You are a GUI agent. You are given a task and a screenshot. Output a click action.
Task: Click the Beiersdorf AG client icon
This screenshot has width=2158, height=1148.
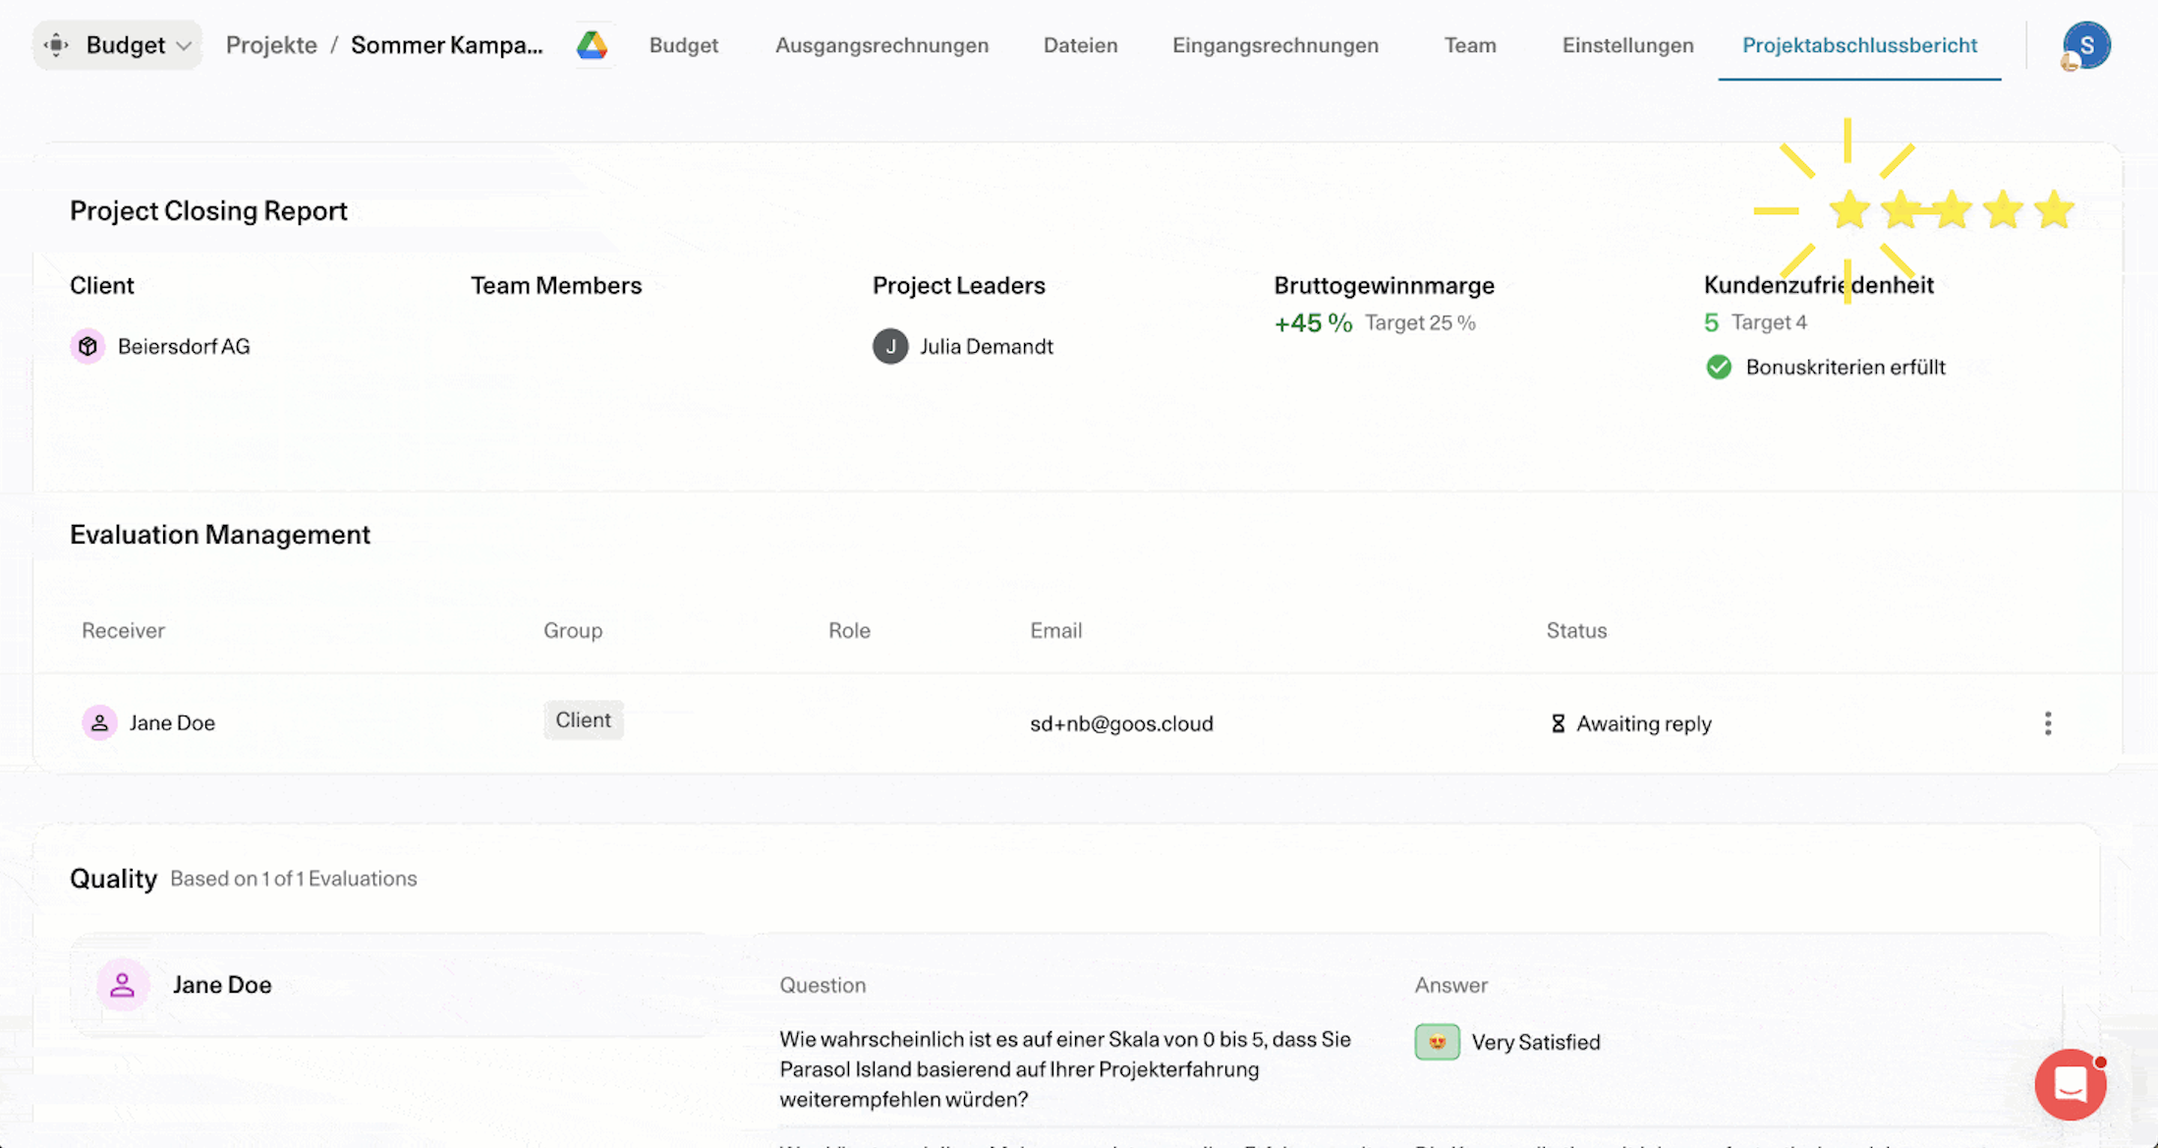[87, 346]
